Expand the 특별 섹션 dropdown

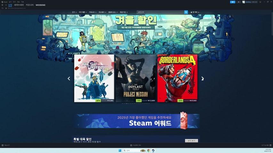point(124,12)
